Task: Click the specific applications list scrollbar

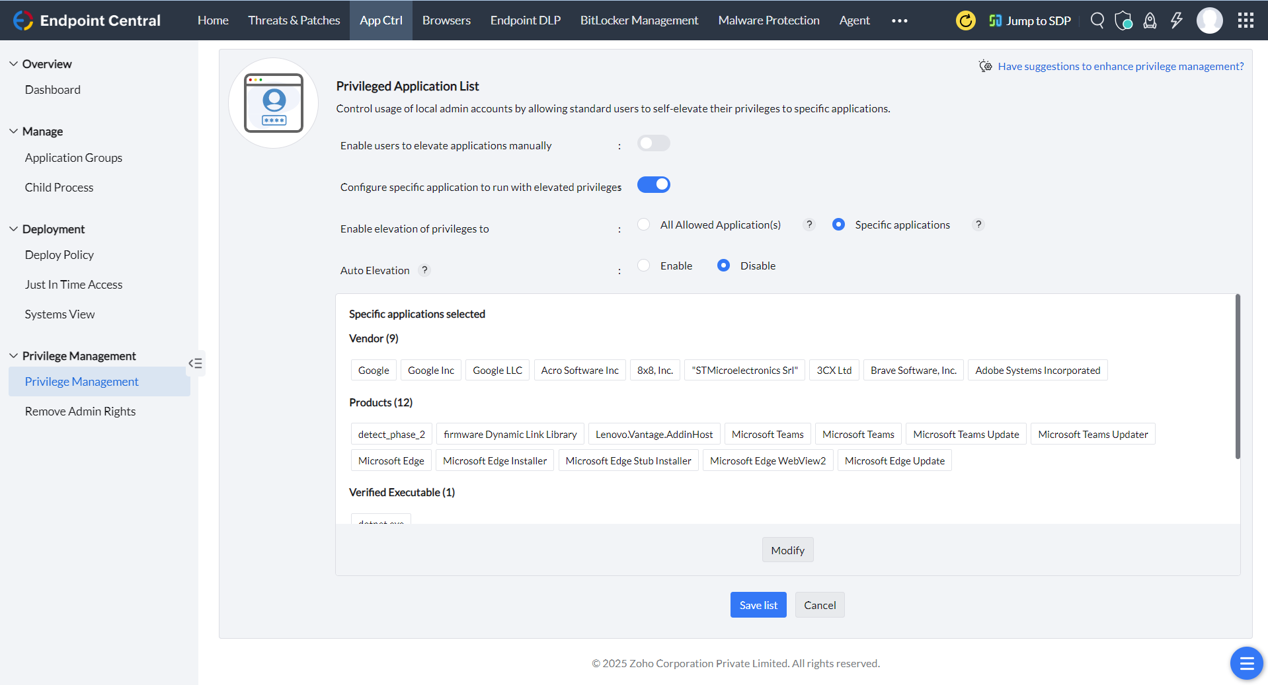Action: [x=1238, y=377]
